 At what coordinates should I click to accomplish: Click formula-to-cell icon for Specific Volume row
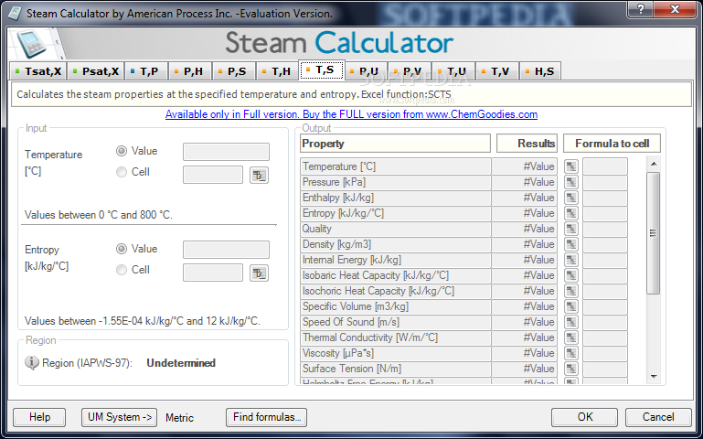(x=570, y=306)
